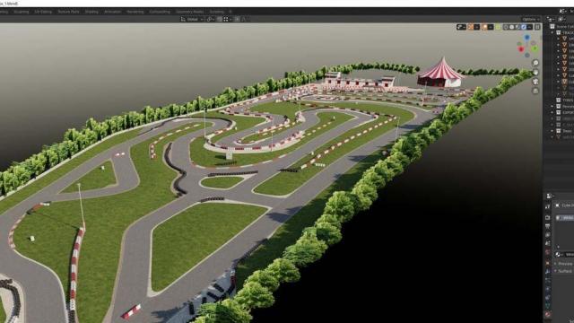This screenshot has height=323, width=574.
Task: Select first mesh object under TRACK
Action: pos(567,39)
